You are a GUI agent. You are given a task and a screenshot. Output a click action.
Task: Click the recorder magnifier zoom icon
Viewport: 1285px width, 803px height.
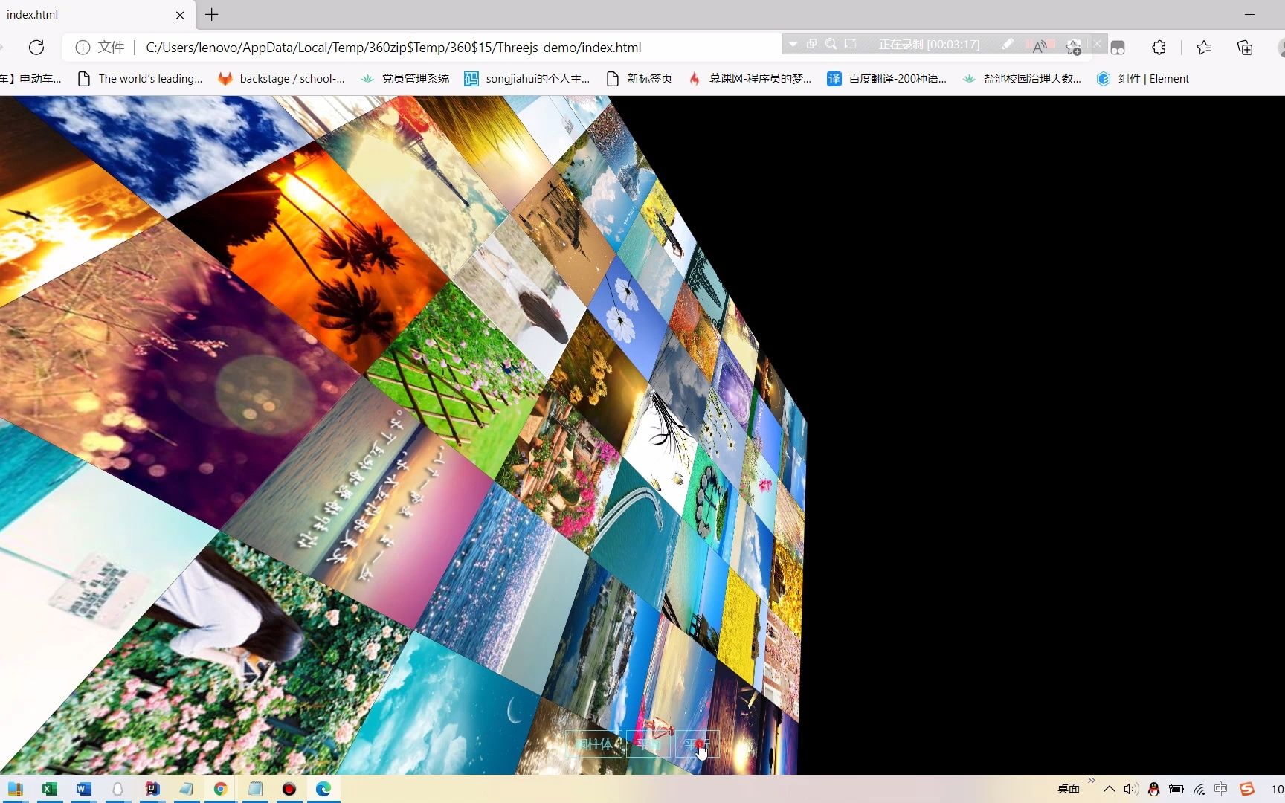(x=831, y=44)
